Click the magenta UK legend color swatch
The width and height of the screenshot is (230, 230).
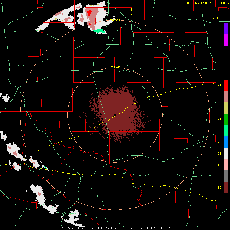pos(226,40)
